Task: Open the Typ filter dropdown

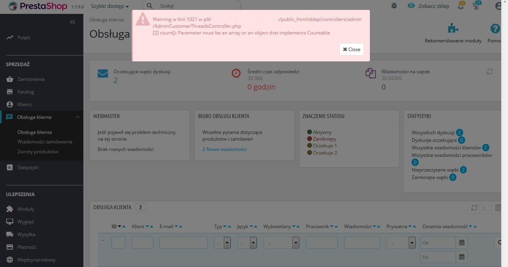Action: pyautogui.click(x=222, y=242)
